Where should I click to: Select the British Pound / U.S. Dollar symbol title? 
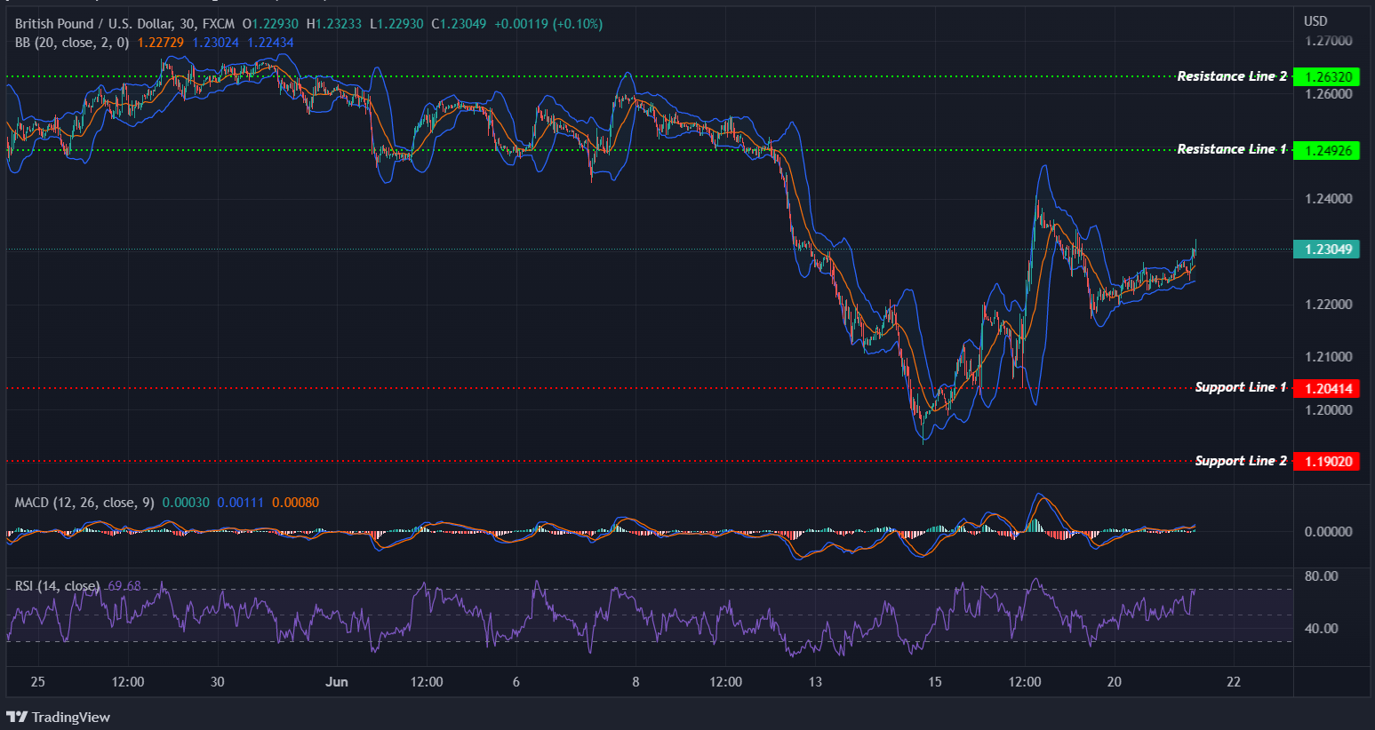[x=89, y=23]
